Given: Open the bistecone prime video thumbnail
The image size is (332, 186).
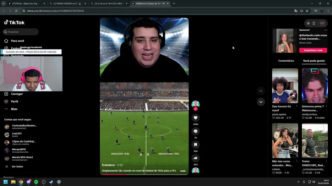Looking at the screenshot, I should [x=315, y=86].
